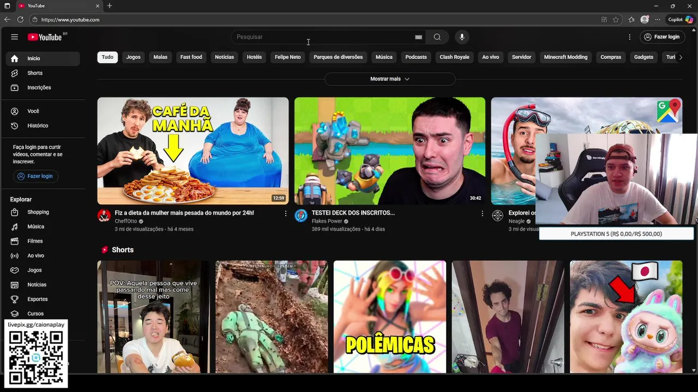Start voice search with microphone icon
The image size is (698, 392).
tap(462, 37)
